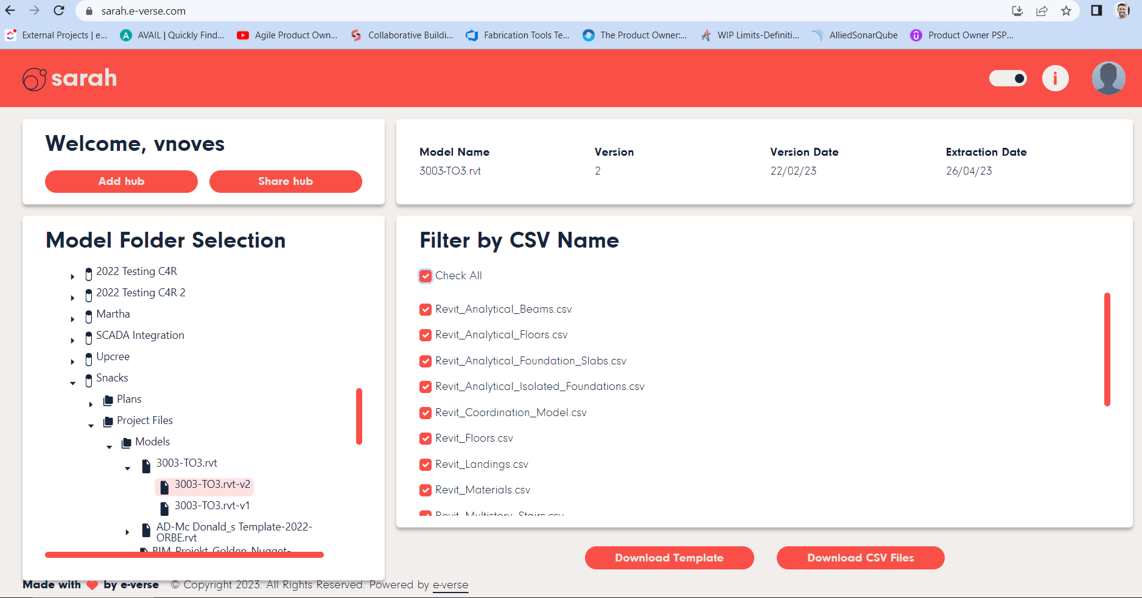Toggle the dark mode switch in header
This screenshot has width=1142, height=598.
[1008, 78]
